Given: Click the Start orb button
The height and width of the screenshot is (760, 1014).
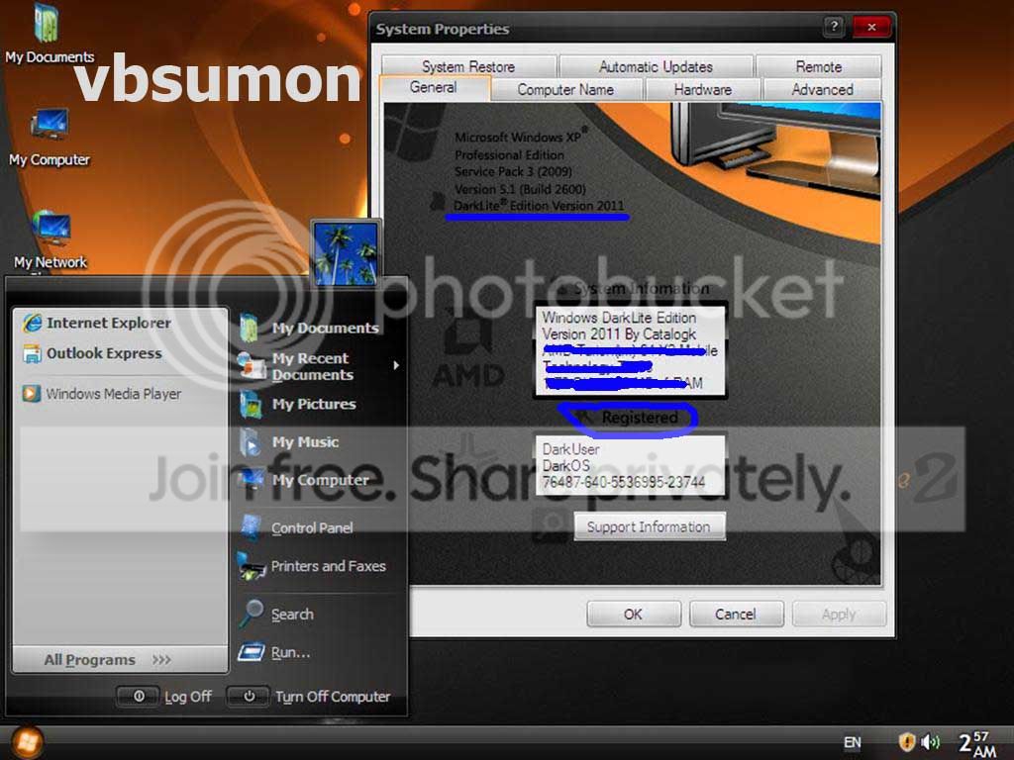Looking at the screenshot, I should pyautogui.click(x=26, y=741).
